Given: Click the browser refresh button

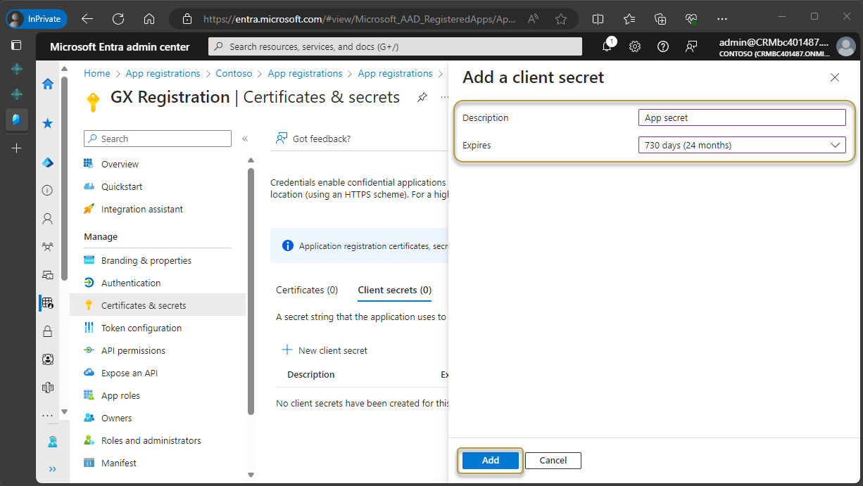Looking at the screenshot, I should (x=118, y=19).
